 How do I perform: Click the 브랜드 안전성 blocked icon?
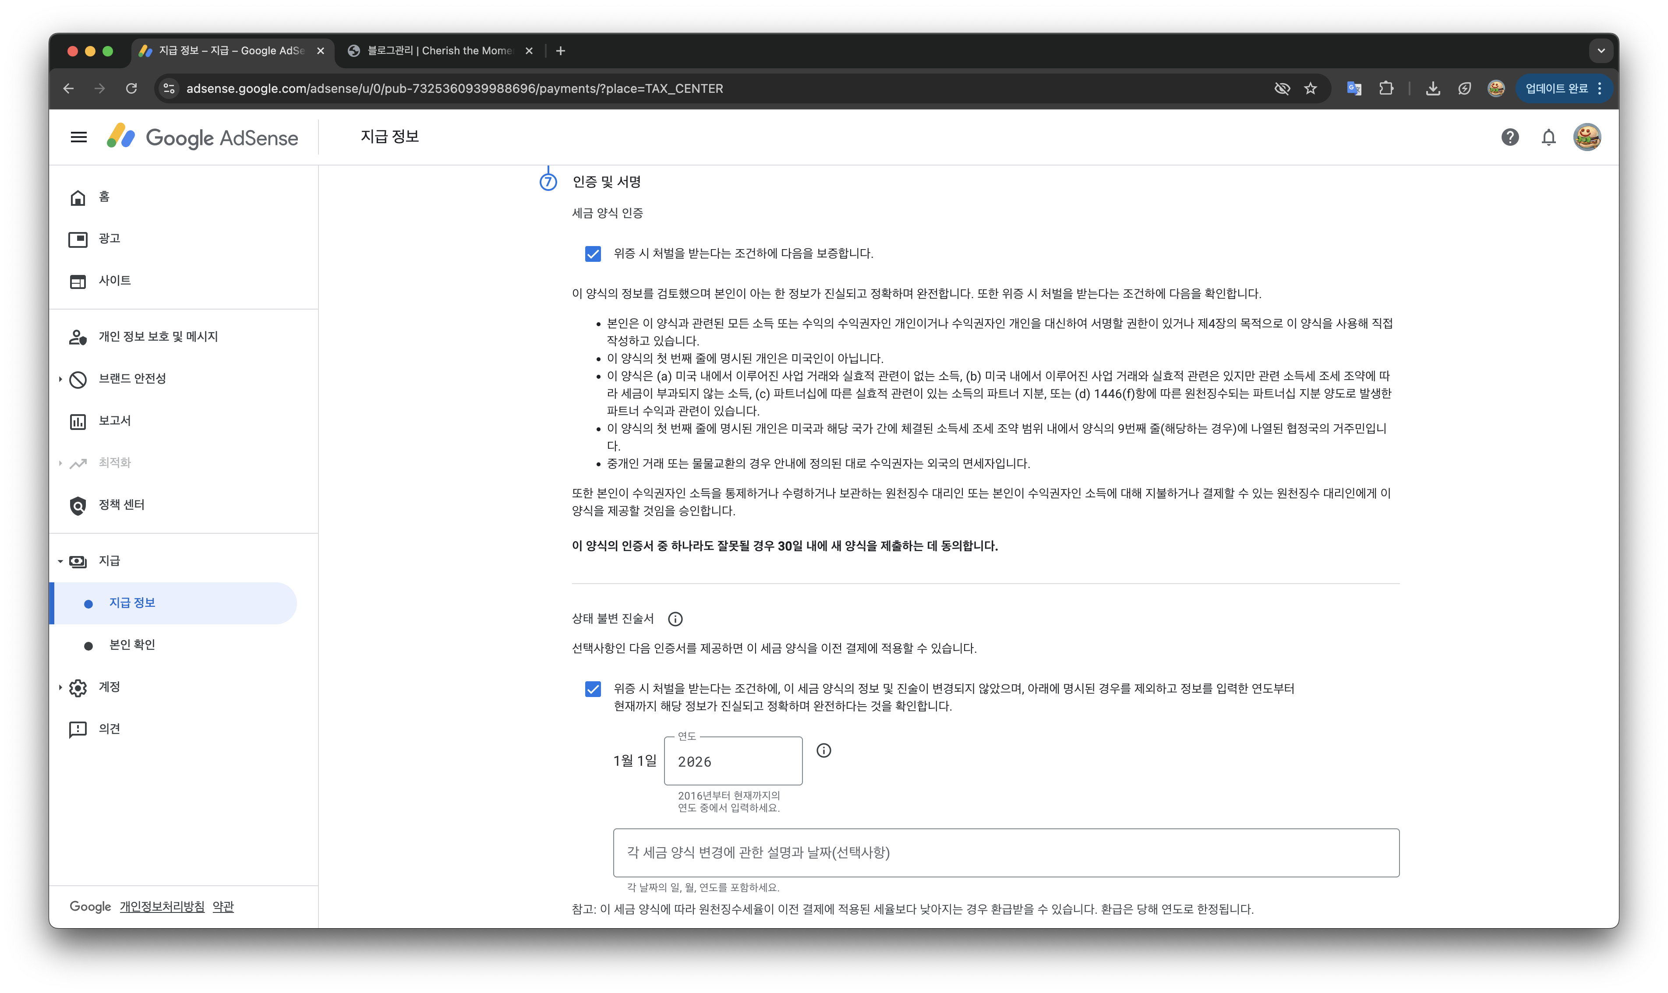(x=78, y=380)
